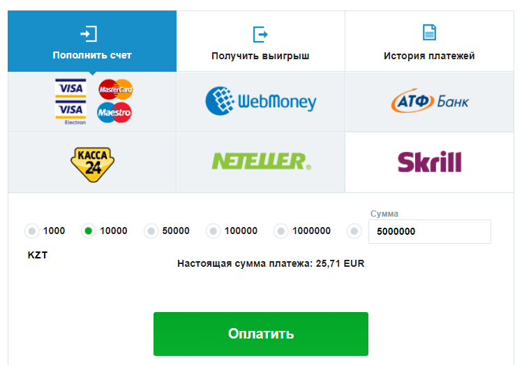This screenshot has width=524, height=365.
Task: Click the document icon above История платежей
Action: pyautogui.click(x=429, y=32)
